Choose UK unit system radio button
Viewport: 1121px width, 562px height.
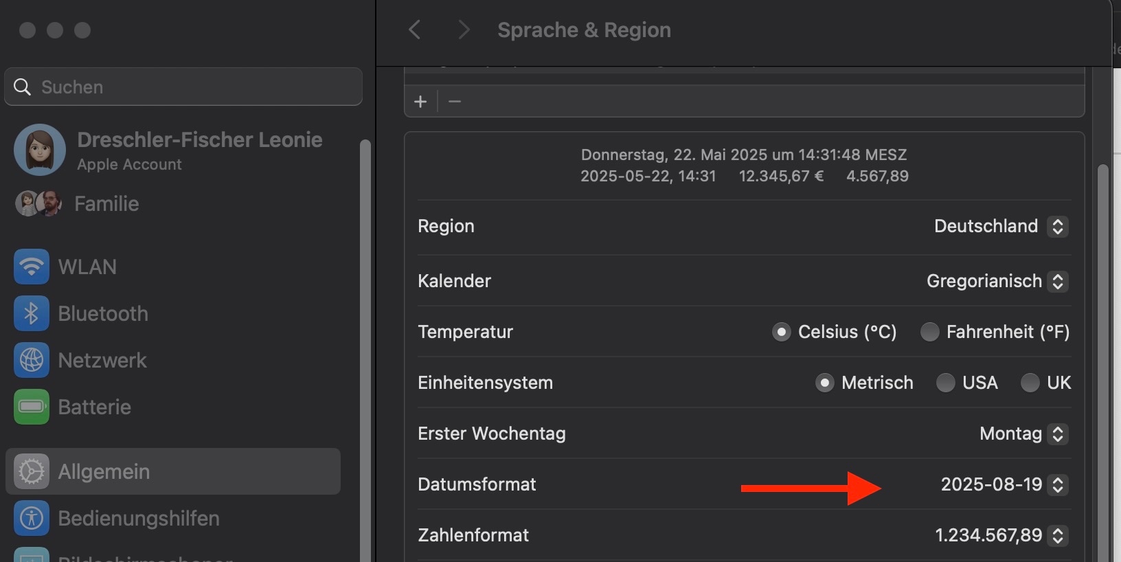pos(1030,383)
